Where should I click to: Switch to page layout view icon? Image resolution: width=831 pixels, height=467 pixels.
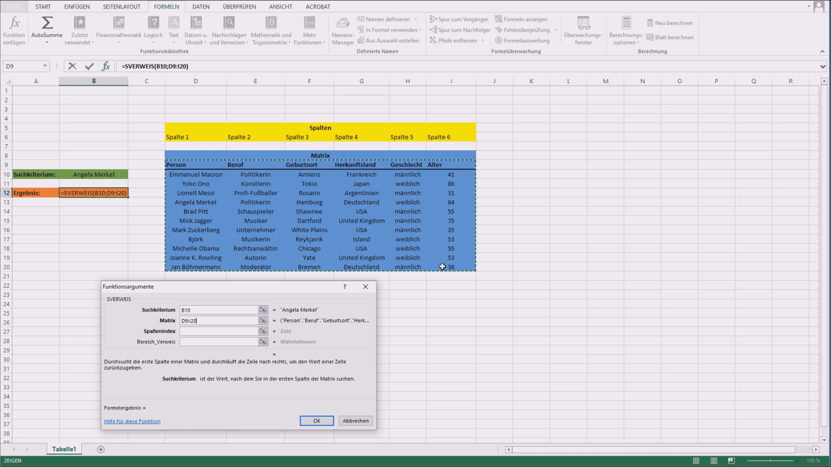[714, 461]
